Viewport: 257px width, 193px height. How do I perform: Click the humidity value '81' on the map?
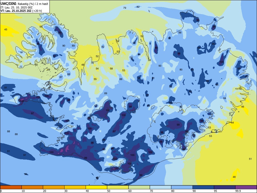click(x=22, y=52)
